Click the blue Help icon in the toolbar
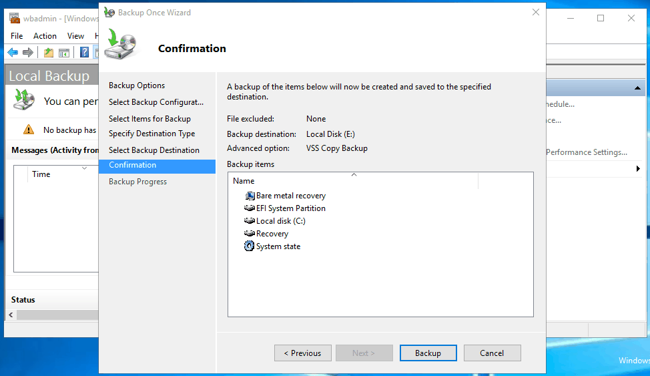This screenshot has height=376, width=650. (85, 53)
